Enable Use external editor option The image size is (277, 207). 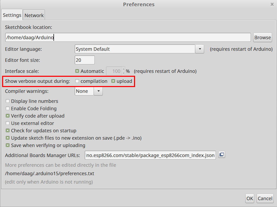point(8,123)
